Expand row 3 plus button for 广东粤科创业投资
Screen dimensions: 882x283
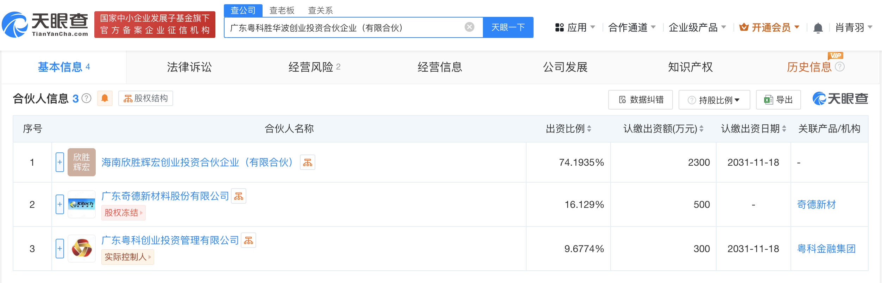(60, 249)
